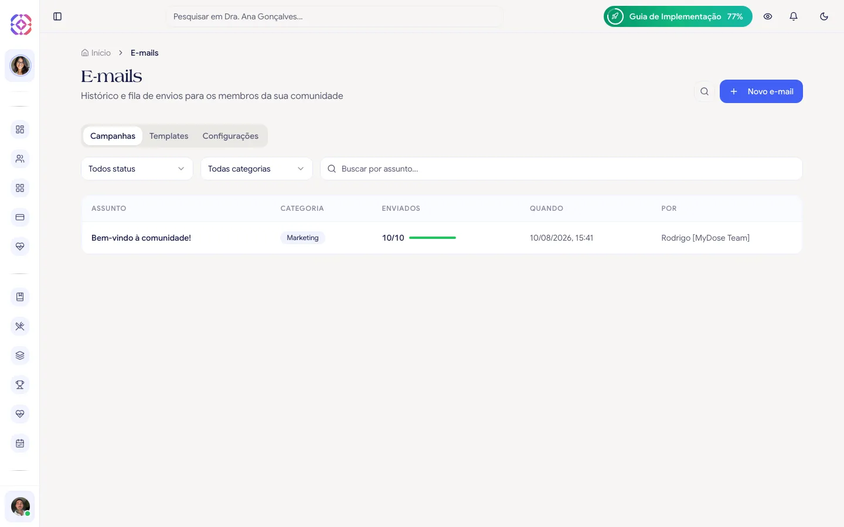Click the search magnifier next to Novo e-mail

tap(705, 91)
